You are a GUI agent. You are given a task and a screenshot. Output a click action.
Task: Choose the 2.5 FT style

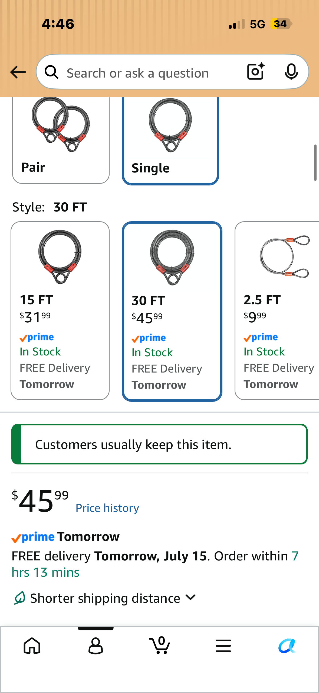(x=277, y=311)
